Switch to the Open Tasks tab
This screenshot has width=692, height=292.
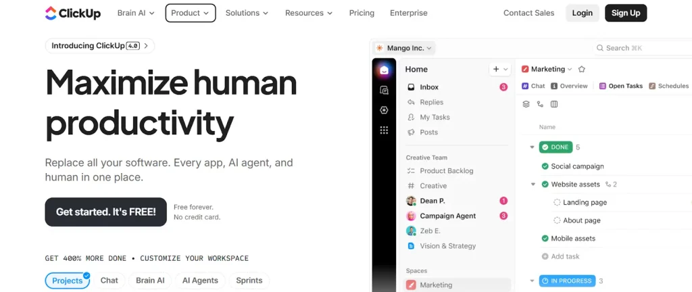click(x=620, y=86)
